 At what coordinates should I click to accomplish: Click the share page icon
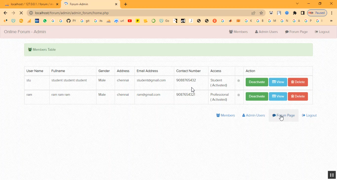(253, 13)
